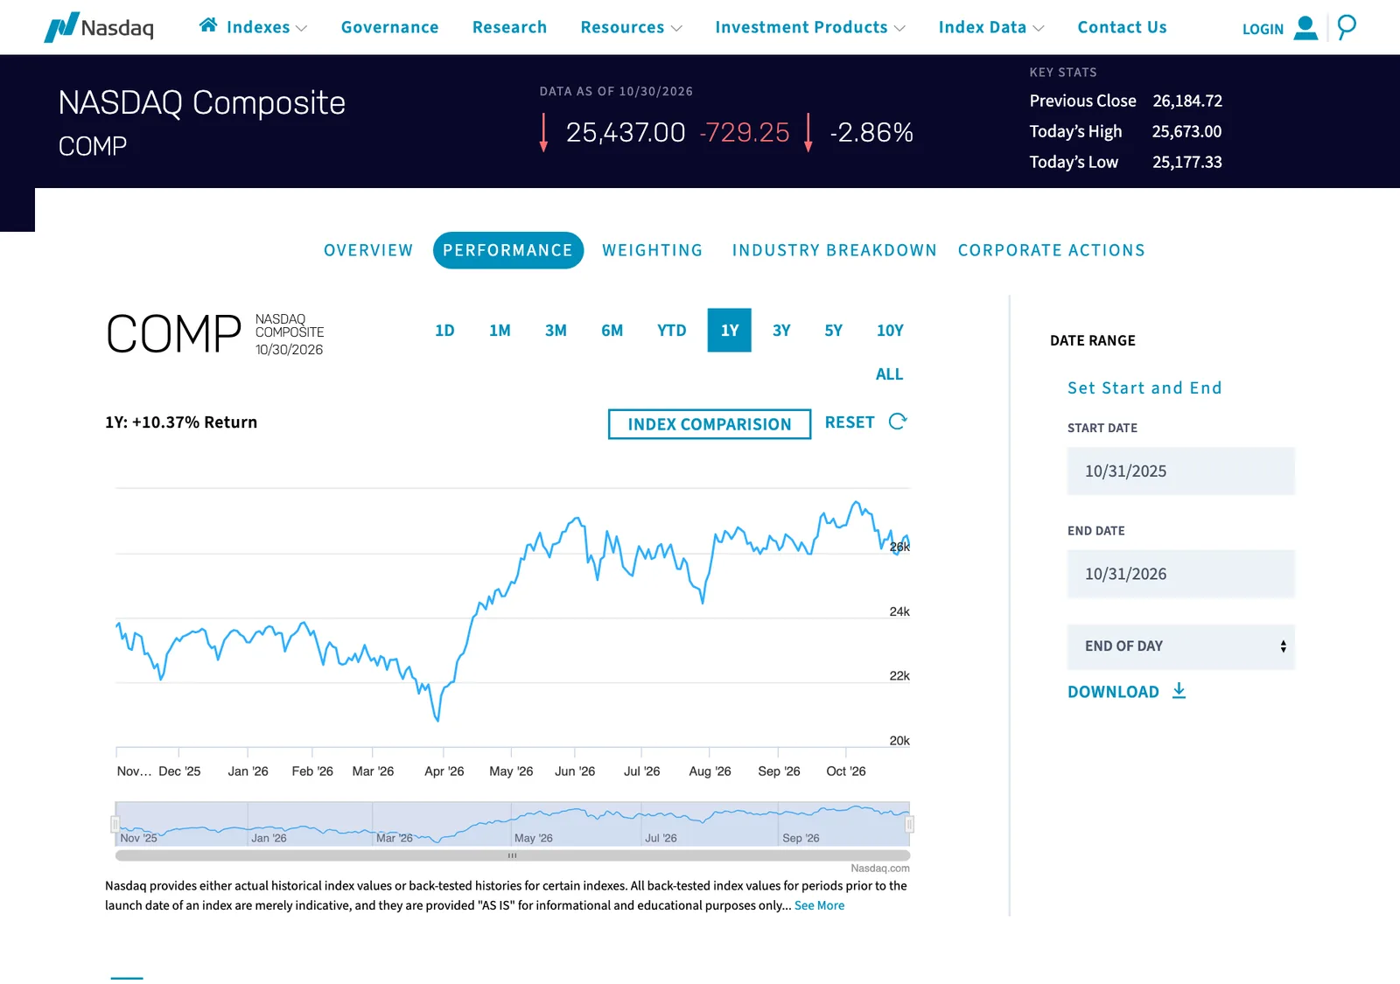The width and height of the screenshot is (1400, 984).
Task: Click the -729.25 point change value
Action: tap(745, 132)
